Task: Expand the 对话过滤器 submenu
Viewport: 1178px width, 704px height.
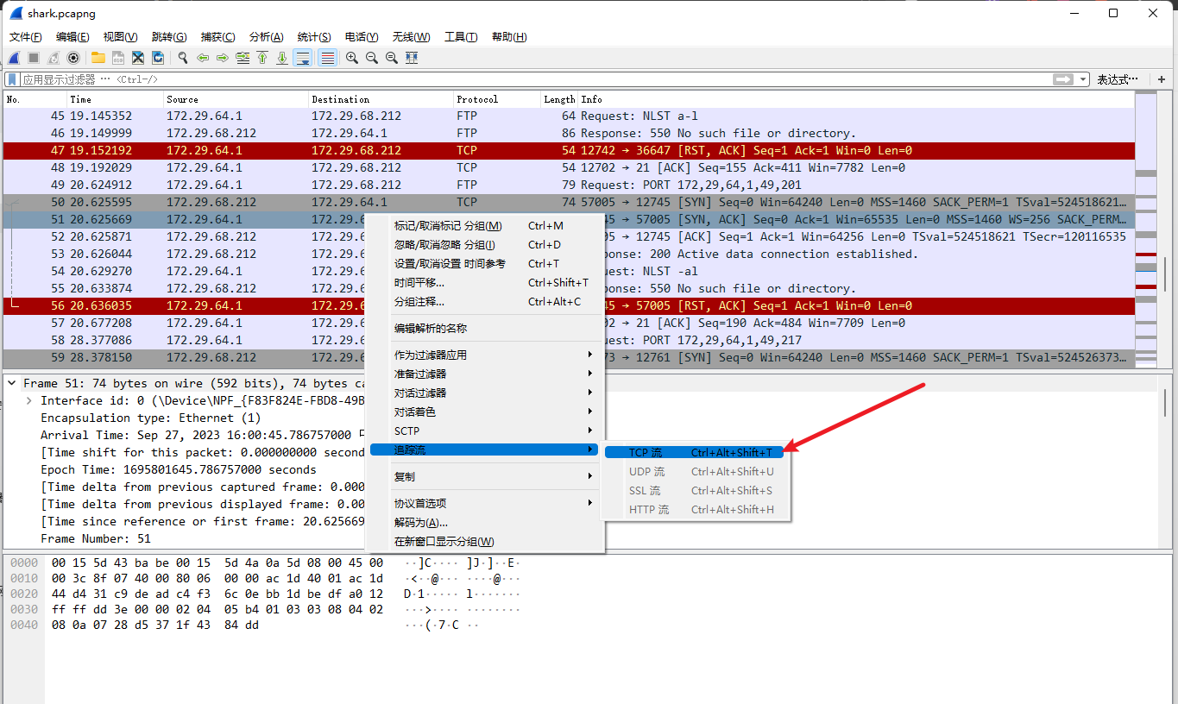Action: [x=486, y=393]
